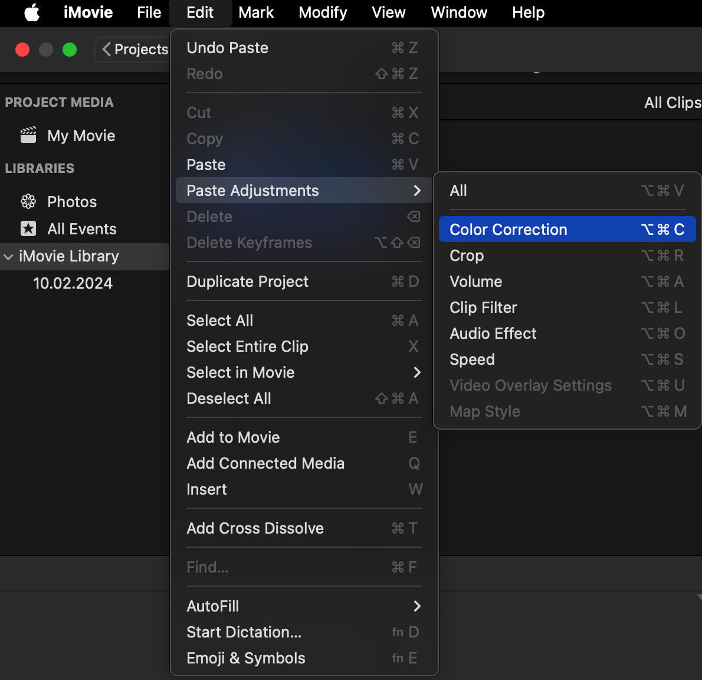Choose Duplicate Project from the menu
The height and width of the screenshot is (680, 702).
[247, 282]
